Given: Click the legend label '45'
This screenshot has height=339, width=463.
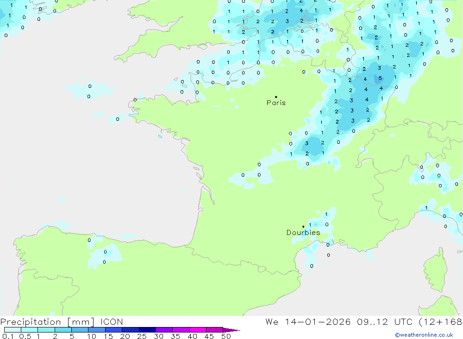Looking at the screenshot, I should click(x=209, y=336).
